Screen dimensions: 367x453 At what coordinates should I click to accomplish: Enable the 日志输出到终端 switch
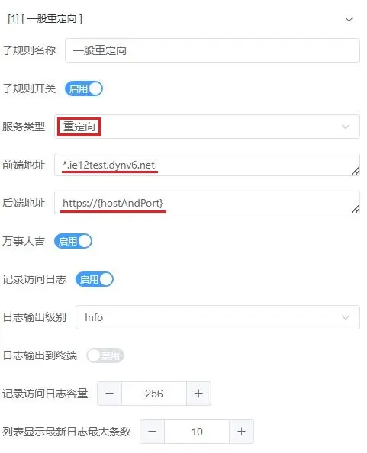[x=105, y=355]
